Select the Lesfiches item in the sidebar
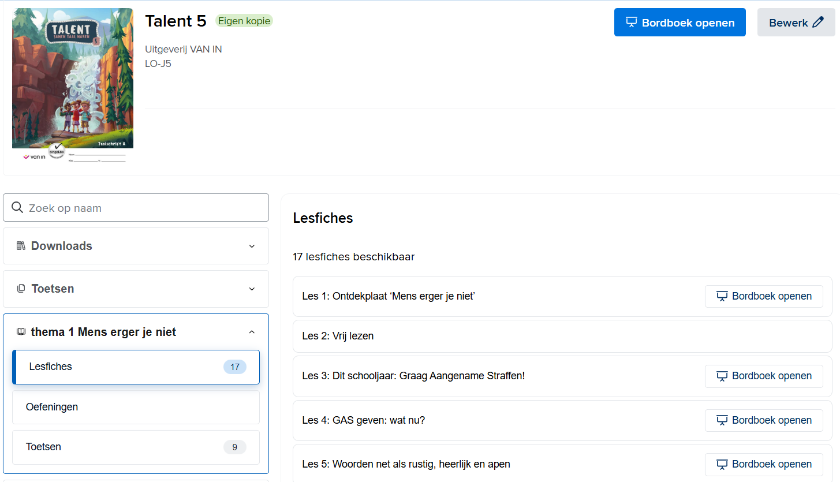 point(136,367)
